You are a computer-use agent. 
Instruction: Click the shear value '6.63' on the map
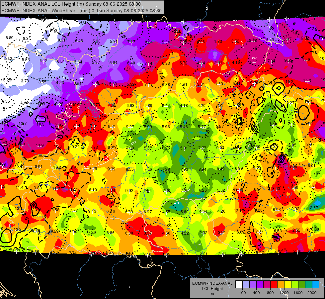pyautogui.click(x=130, y=105)
